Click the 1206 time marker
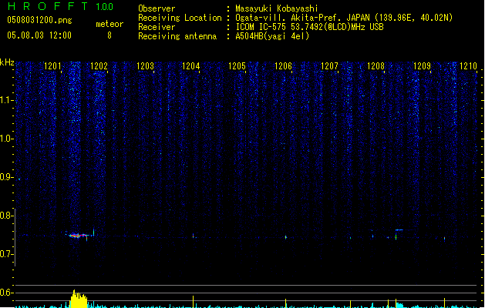 283,65
